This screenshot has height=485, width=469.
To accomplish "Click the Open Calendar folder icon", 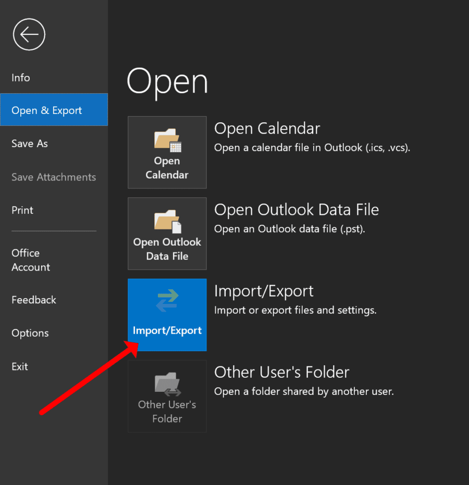I will click(x=168, y=140).
